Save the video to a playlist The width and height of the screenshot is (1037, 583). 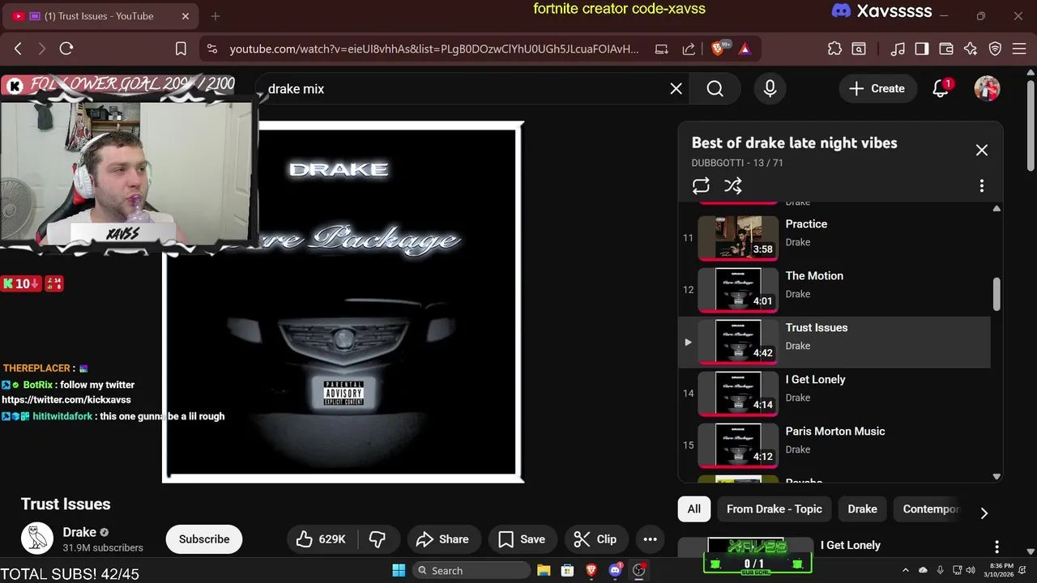tap(521, 539)
